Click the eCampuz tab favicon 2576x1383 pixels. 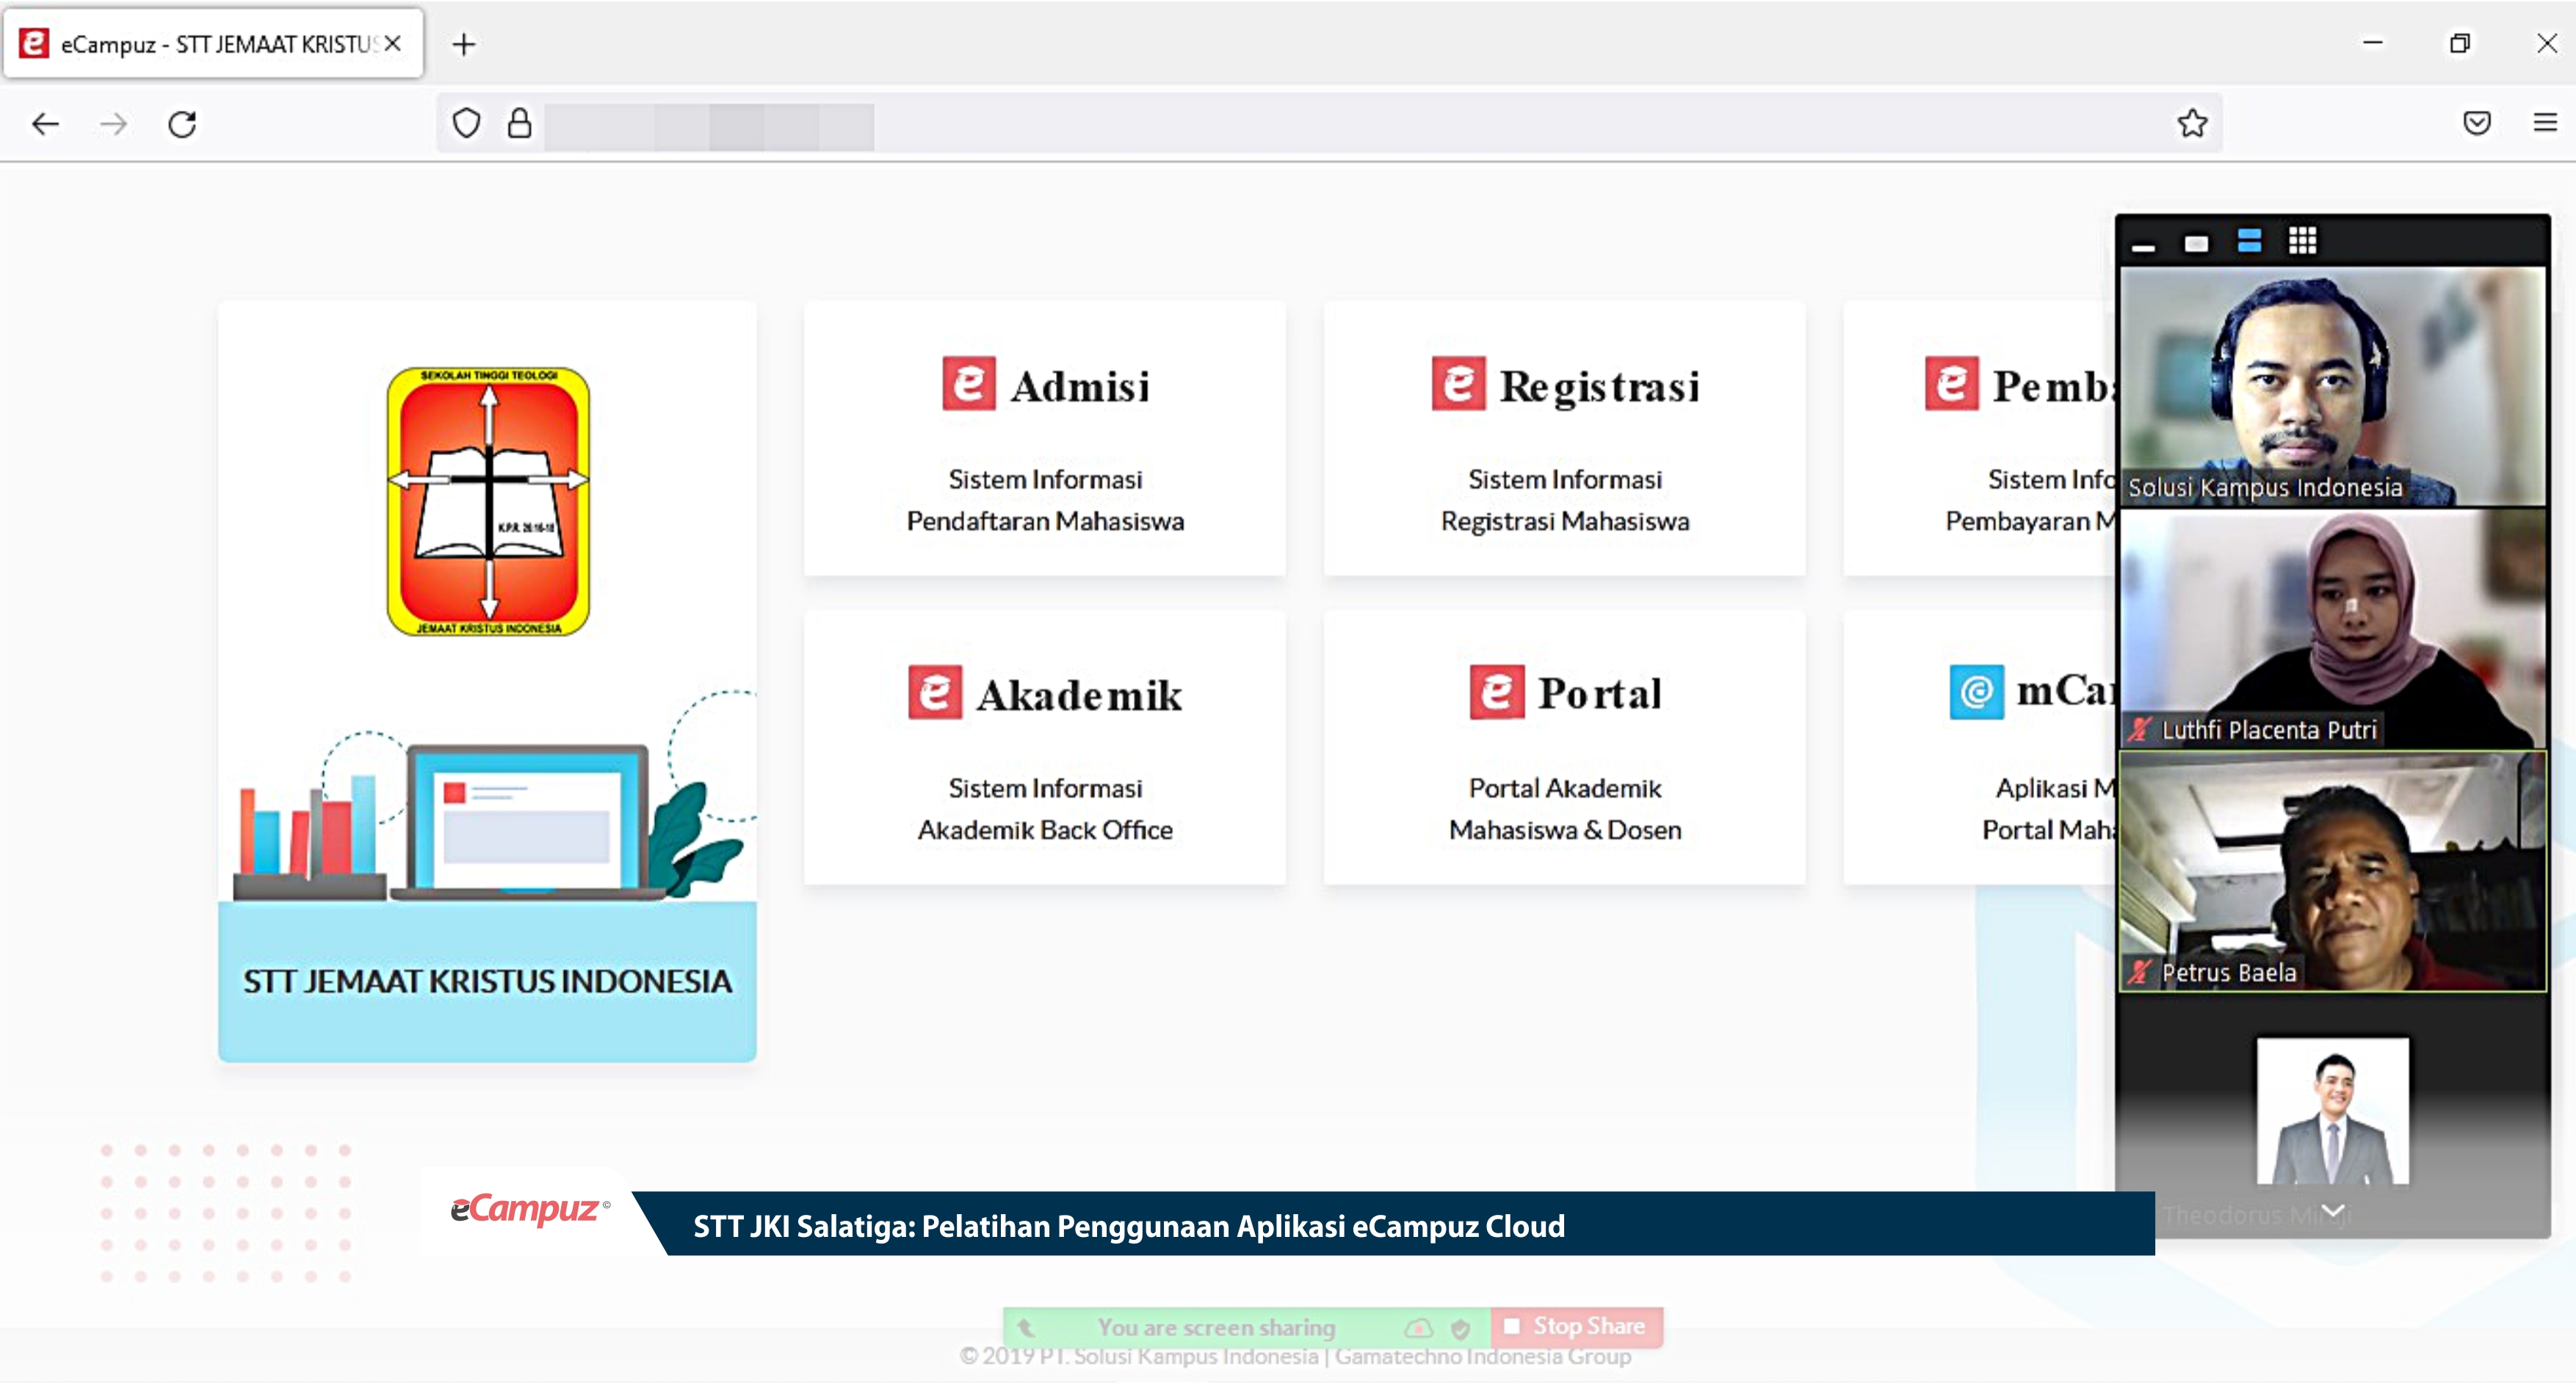pyautogui.click(x=34, y=43)
